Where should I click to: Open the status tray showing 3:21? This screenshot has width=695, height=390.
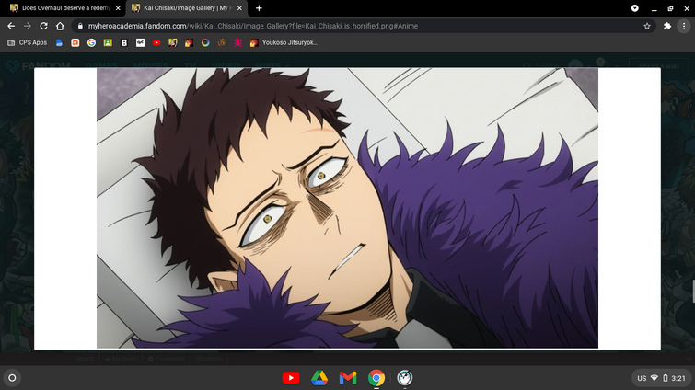pyautogui.click(x=661, y=378)
